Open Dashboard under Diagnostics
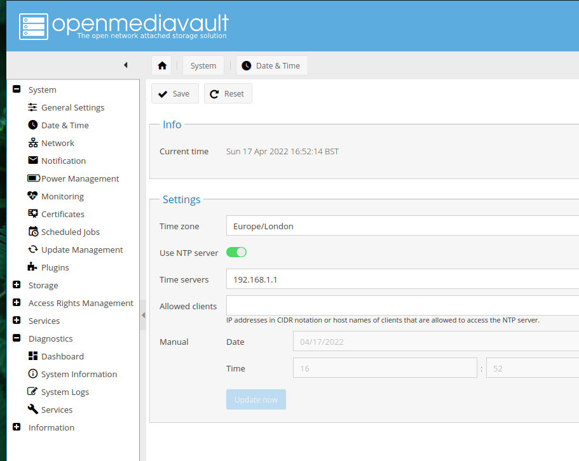 pyautogui.click(x=62, y=357)
